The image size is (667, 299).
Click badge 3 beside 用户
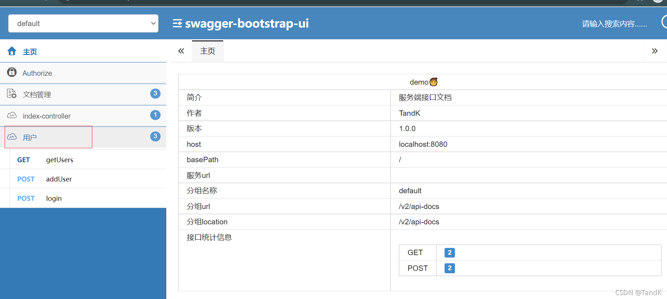(155, 136)
